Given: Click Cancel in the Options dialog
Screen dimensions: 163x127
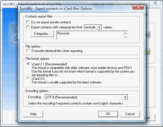Looking at the screenshot, I should pyautogui.click(x=130, y=114).
